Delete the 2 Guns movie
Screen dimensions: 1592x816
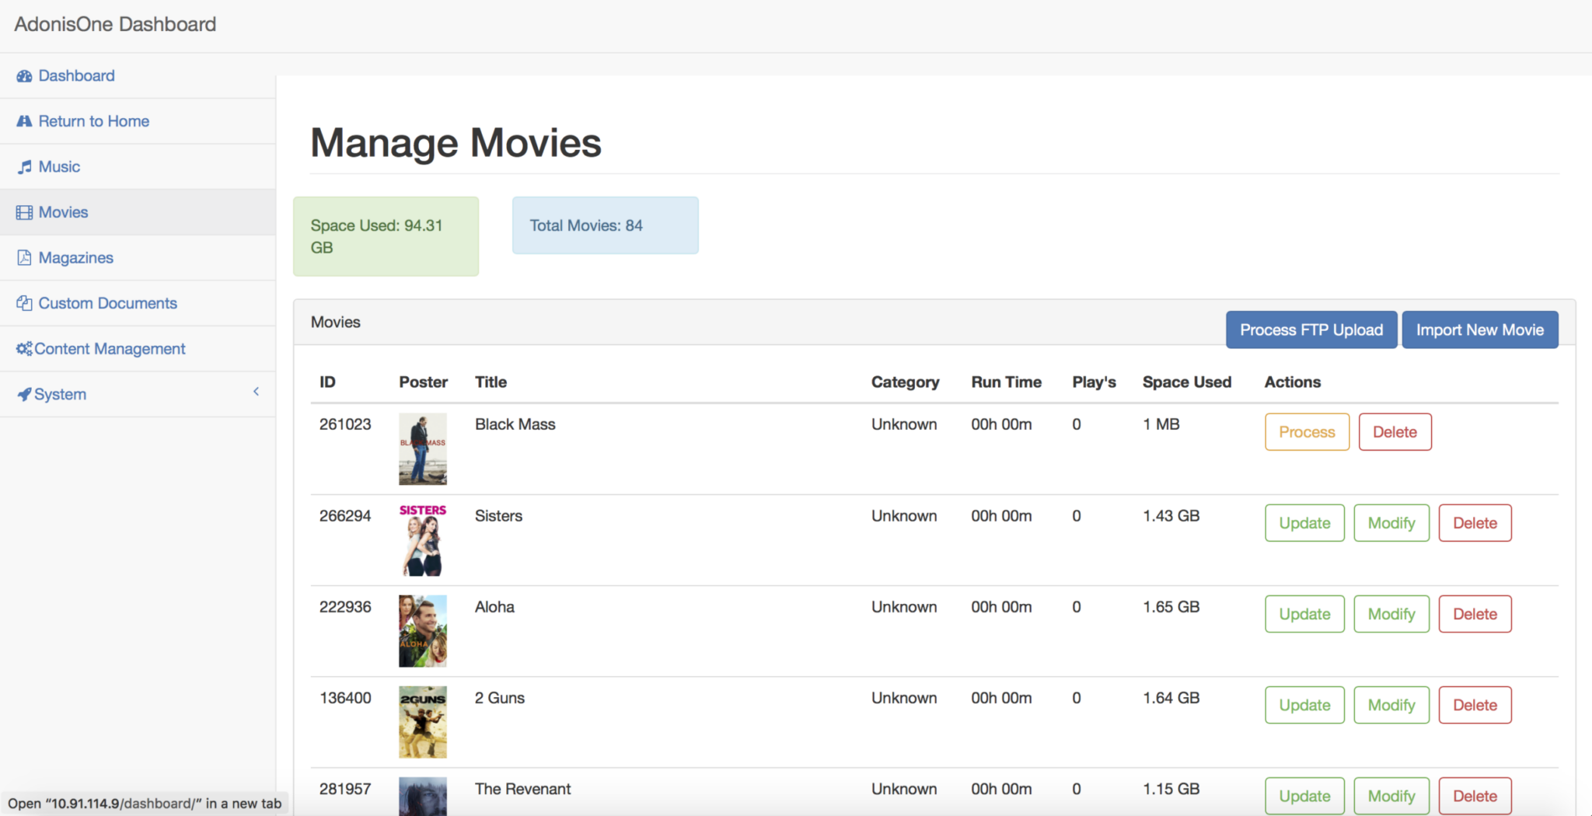[1475, 705]
